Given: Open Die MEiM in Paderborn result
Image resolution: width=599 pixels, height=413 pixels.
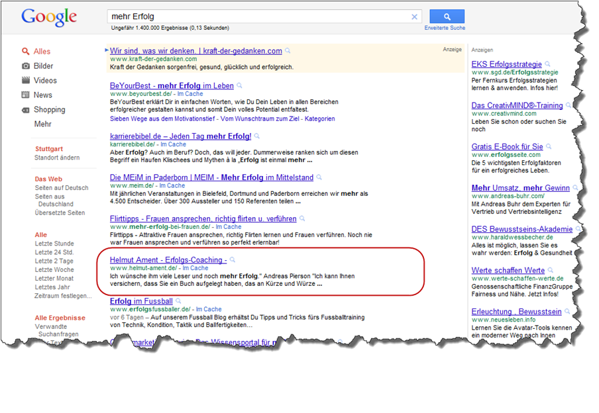Looking at the screenshot, I should click(x=211, y=177).
